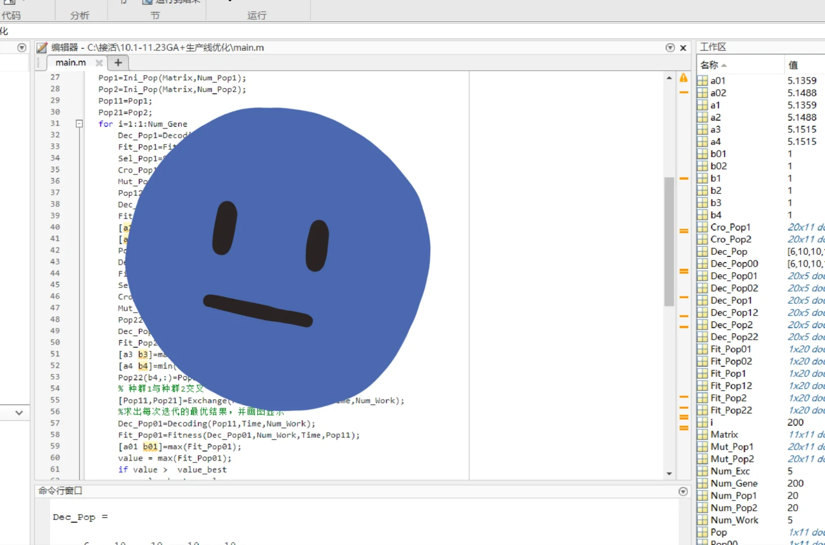Expand the left panel chevron
Image resolution: width=825 pixels, height=545 pixels.
(x=19, y=413)
